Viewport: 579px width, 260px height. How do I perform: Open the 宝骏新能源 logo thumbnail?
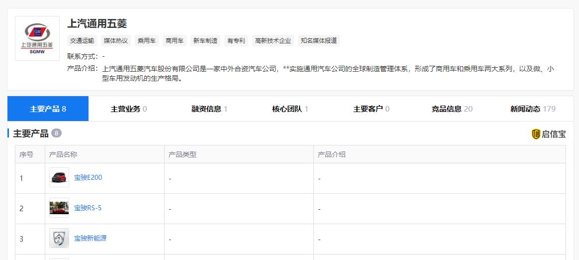click(x=59, y=238)
